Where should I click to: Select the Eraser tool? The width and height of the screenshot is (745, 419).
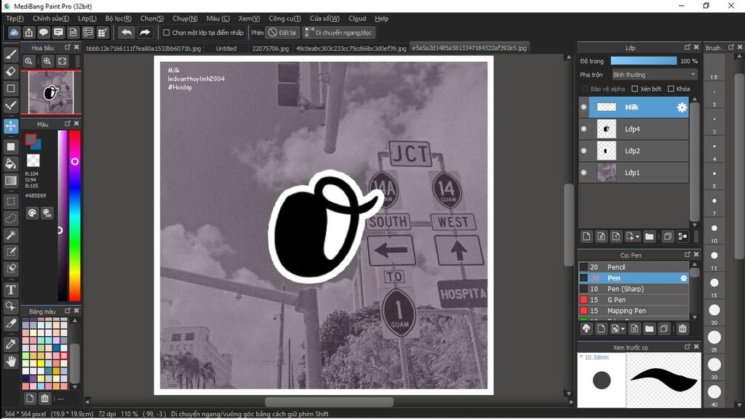click(11, 72)
